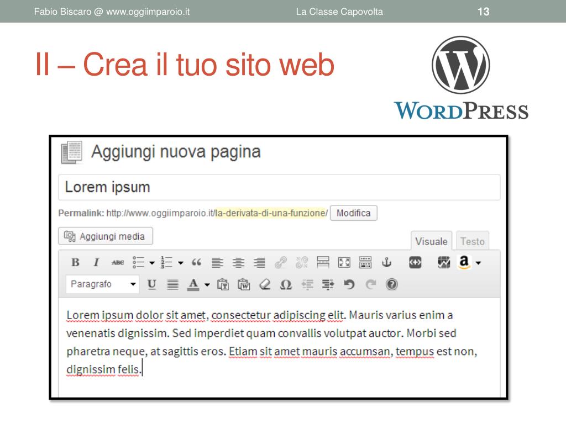This screenshot has width=566, height=424.
Task: Toggle italic formatting in editor toolbar
Action: [96, 262]
